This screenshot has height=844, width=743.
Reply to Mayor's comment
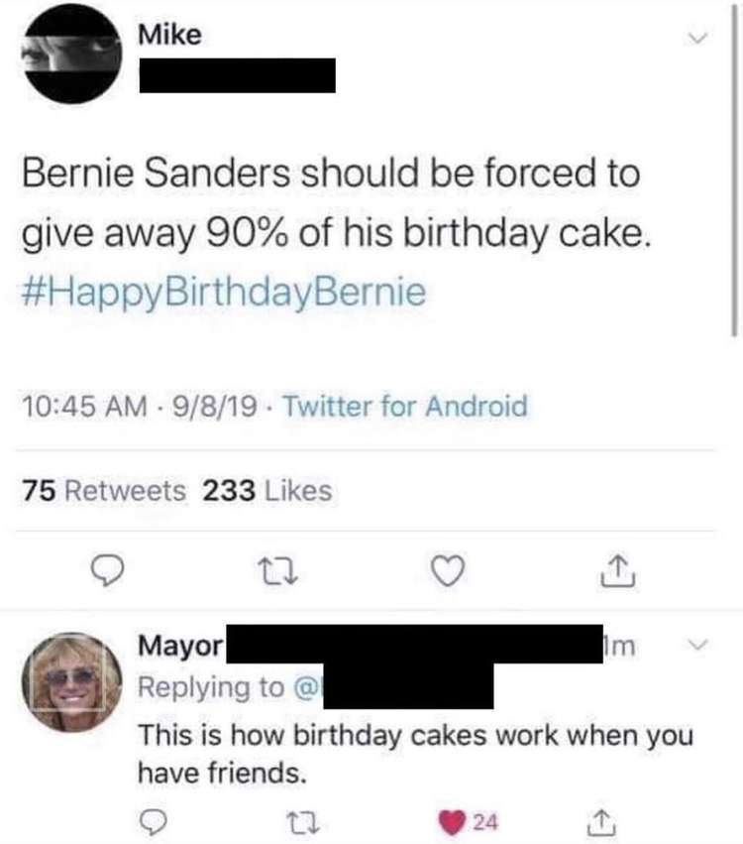pyautogui.click(x=153, y=822)
